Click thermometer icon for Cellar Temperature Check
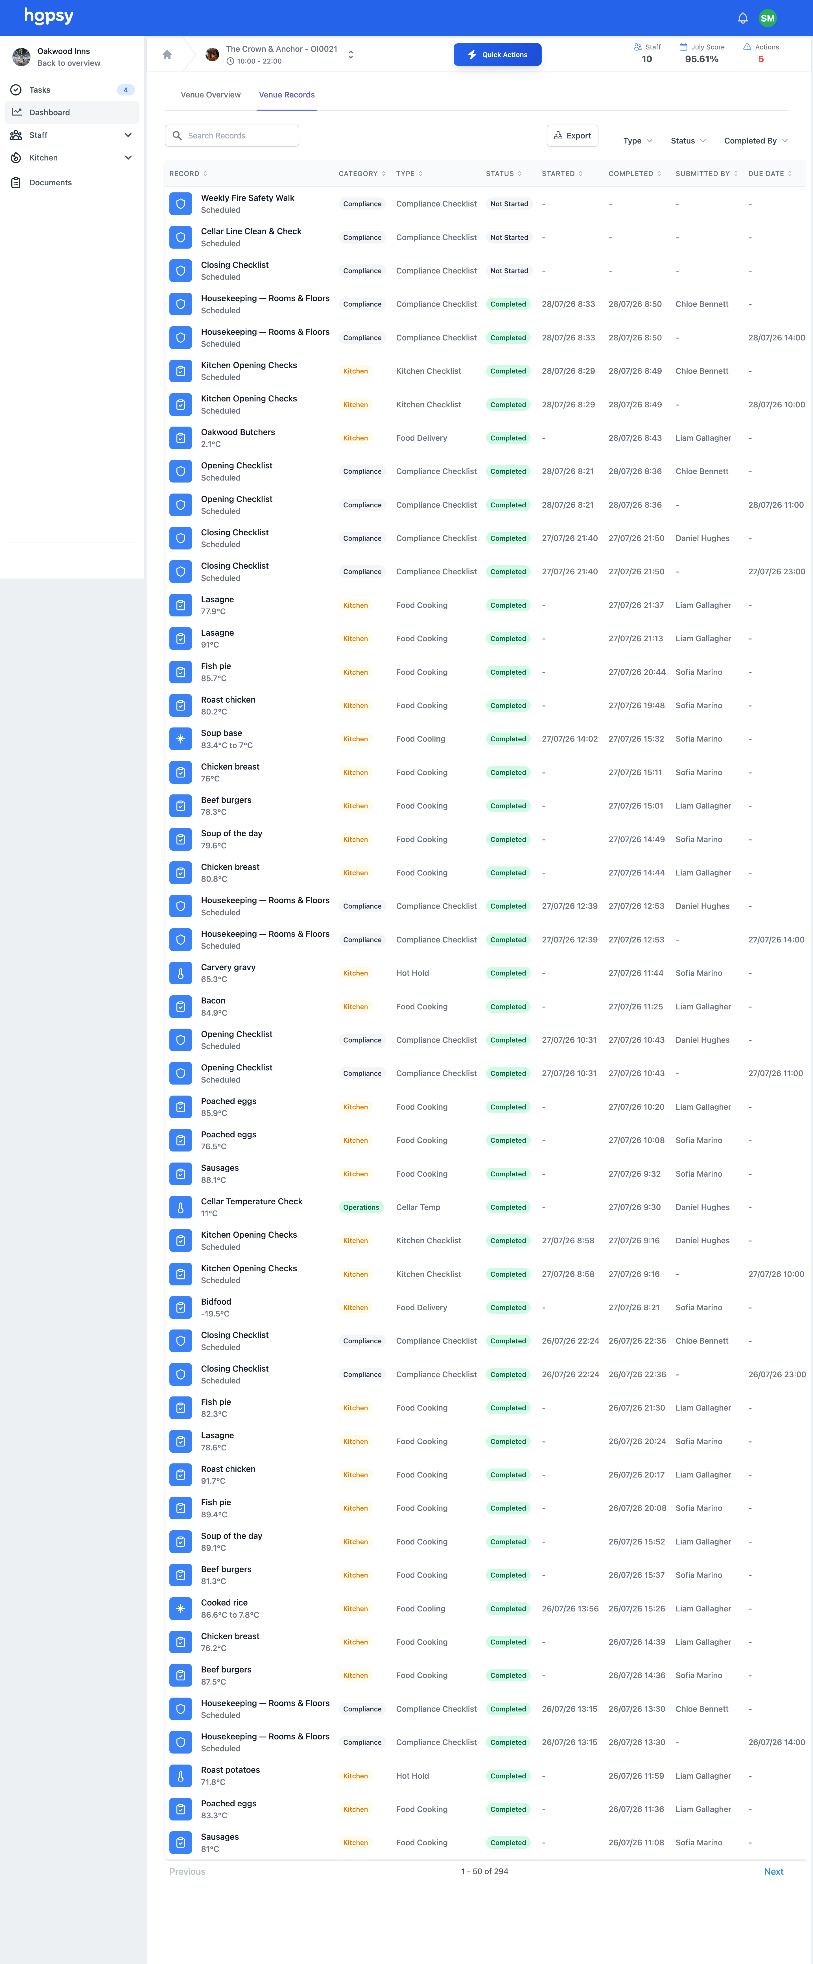 click(x=181, y=1207)
